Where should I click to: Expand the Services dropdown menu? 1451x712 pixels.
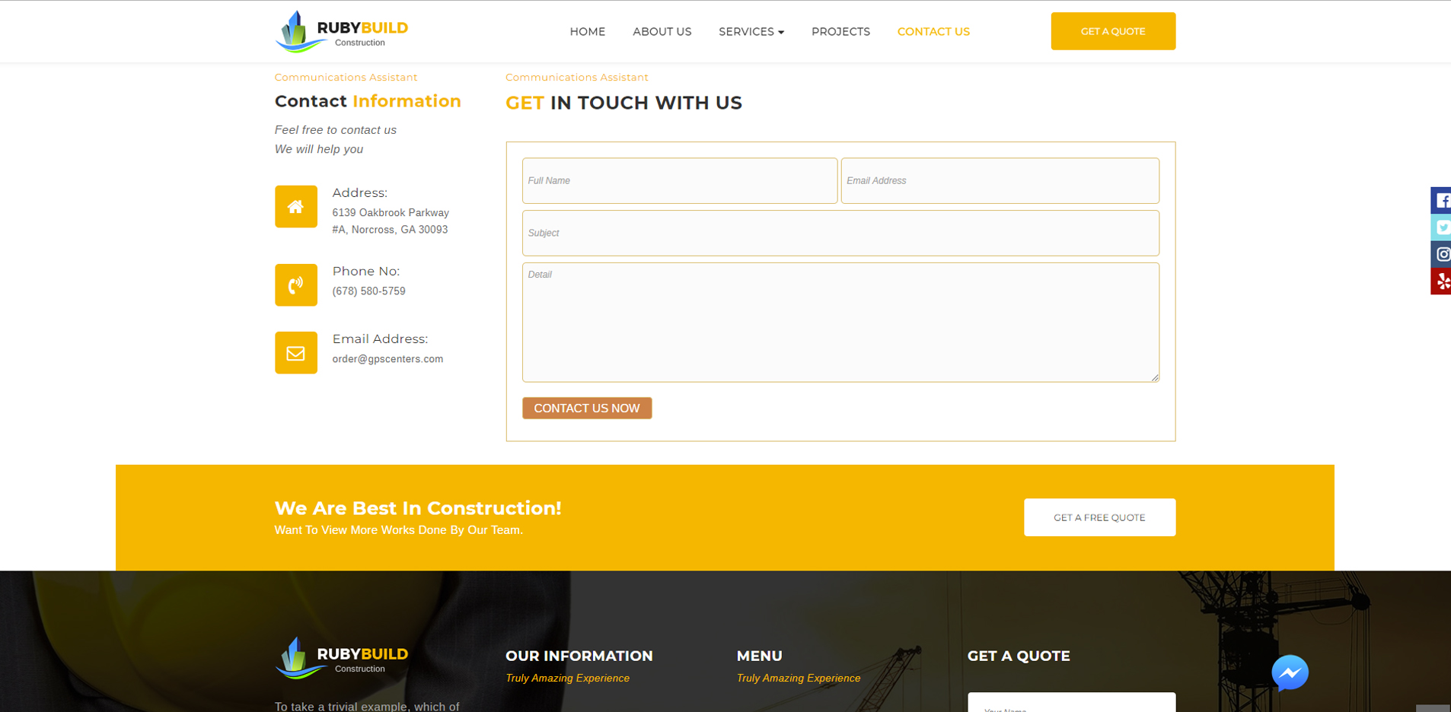click(x=751, y=31)
